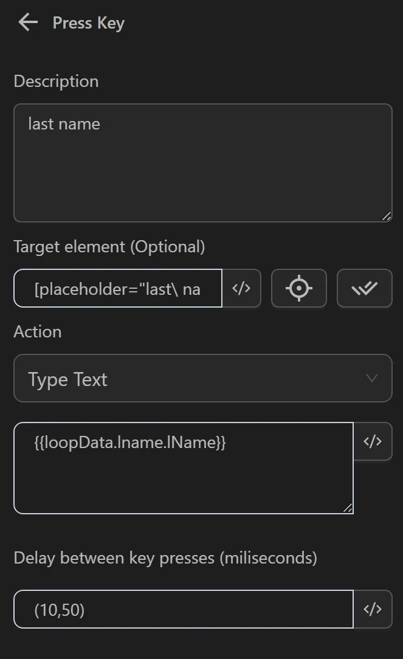Click the Target element (Optional) label
Image resolution: width=403 pixels, height=659 pixels.
click(x=109, y=246)
